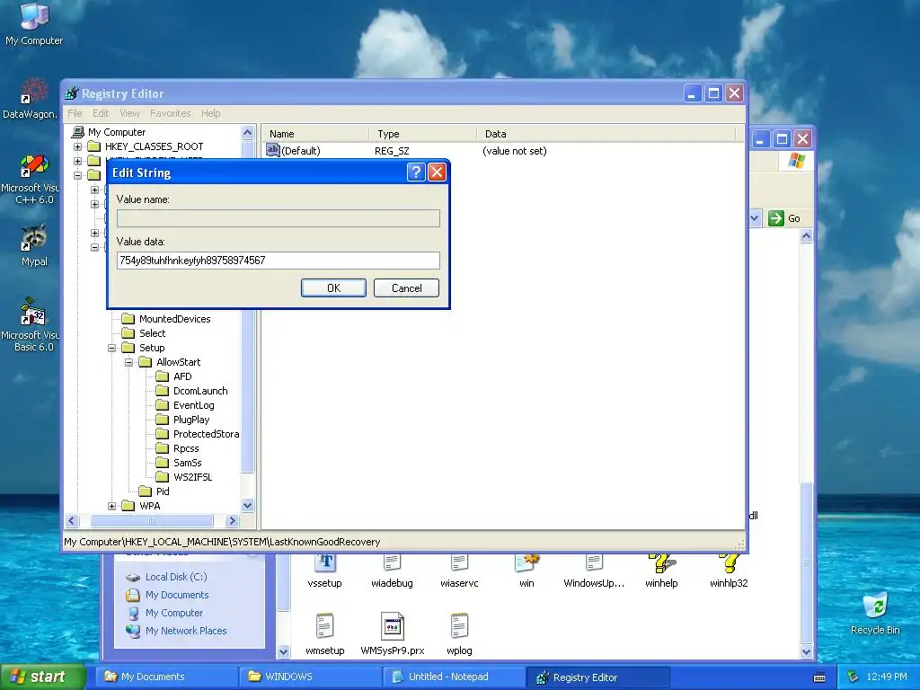The image size is (920, 690).
Task: Select the winhelp file icon
Action: point(661,562)
